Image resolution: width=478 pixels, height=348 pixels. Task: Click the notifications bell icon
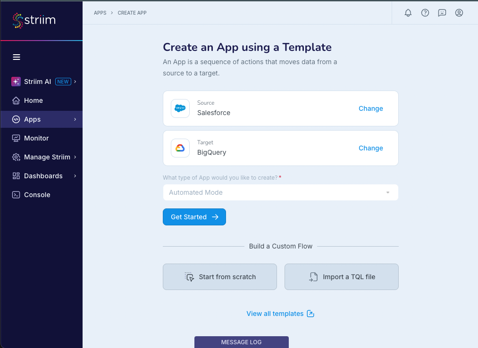[408, 13]
